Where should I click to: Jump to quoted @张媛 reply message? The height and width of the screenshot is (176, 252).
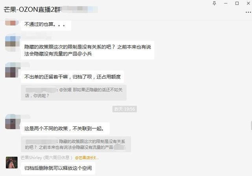pos(74,93)
